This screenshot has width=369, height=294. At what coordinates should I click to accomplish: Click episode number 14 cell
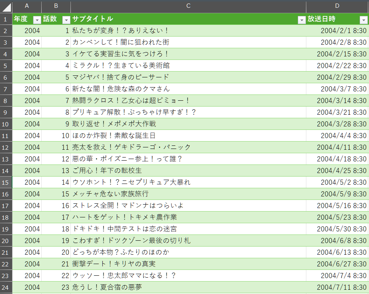pyautogui.click(x=56, y=182)
